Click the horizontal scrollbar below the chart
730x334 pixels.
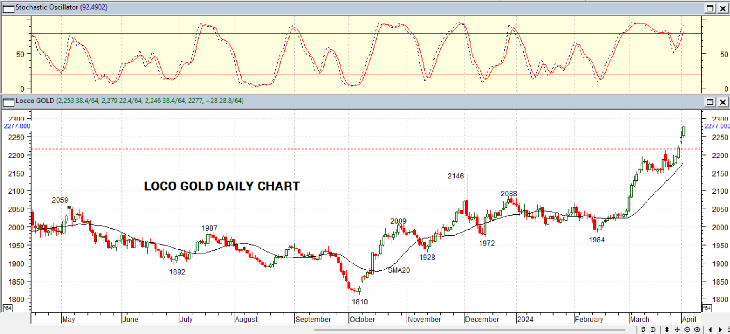coord(470,330)
